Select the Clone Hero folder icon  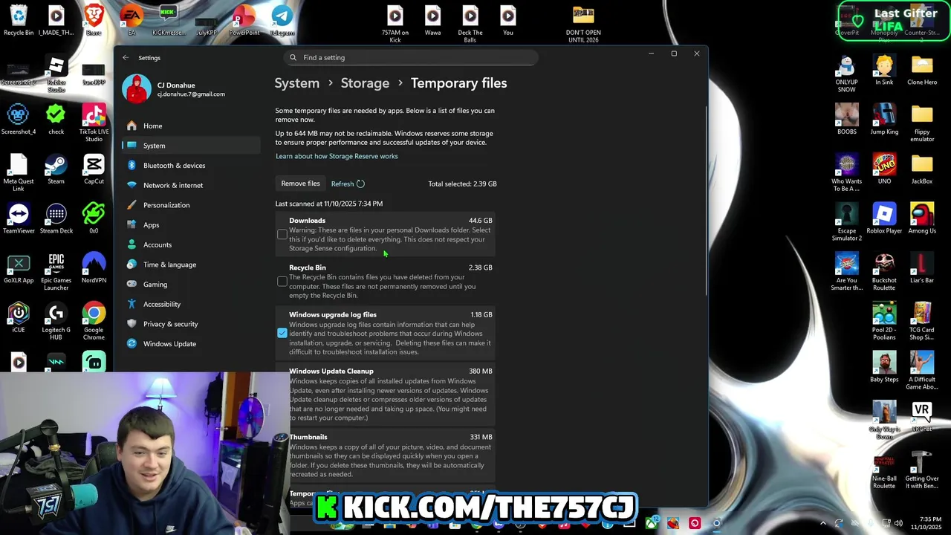(x=922, y=71)
